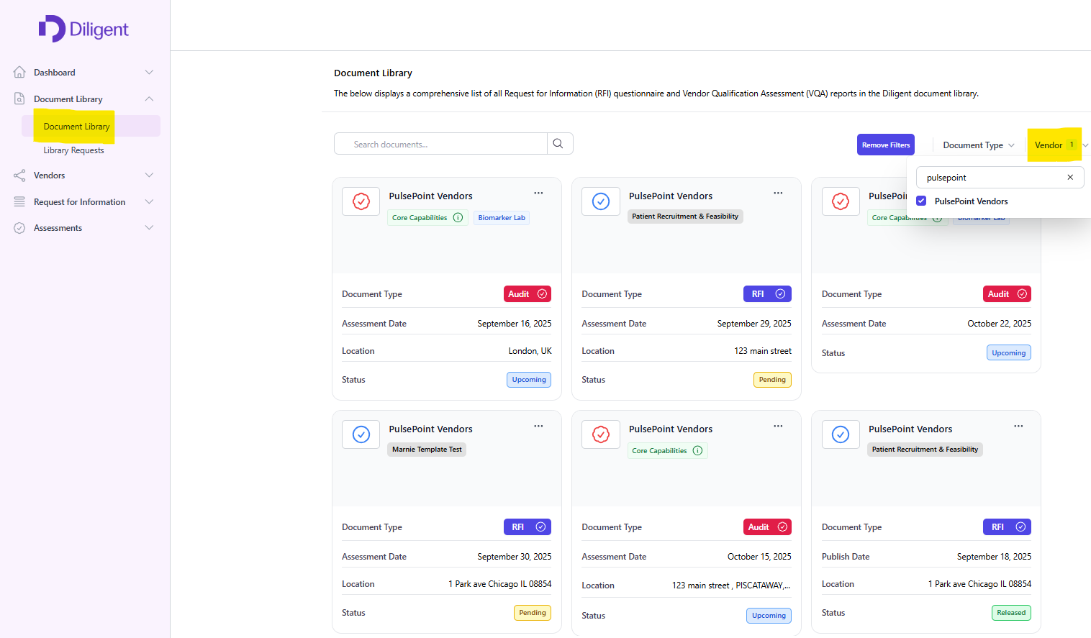Collapse the Document Library section chevron
This screenshot has height=638, width=1091.
(149, 99)
